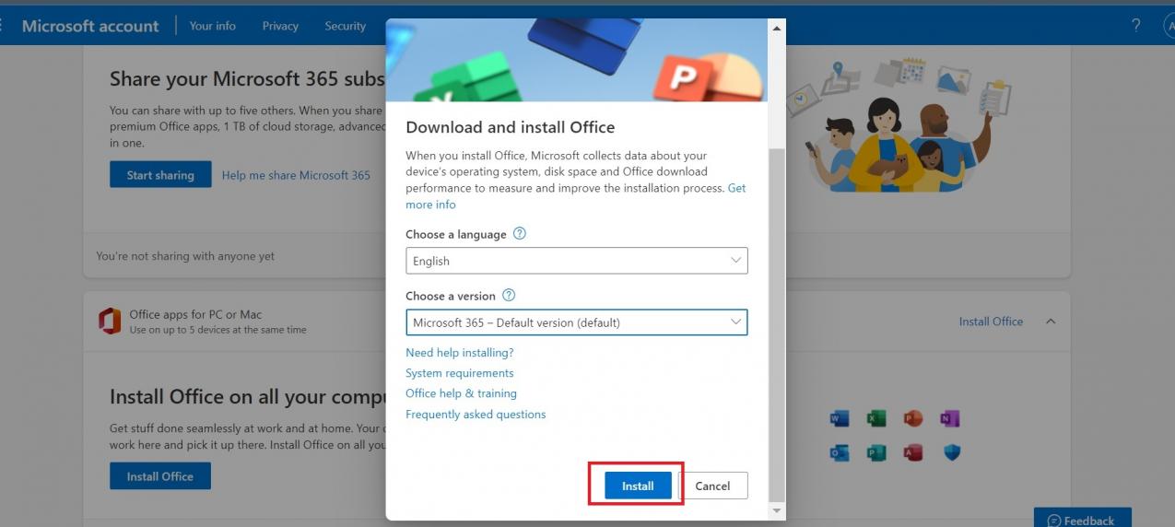Click the Publisher app icon
This screenshot has height=527, width=1175.
(x=876, y=452)
